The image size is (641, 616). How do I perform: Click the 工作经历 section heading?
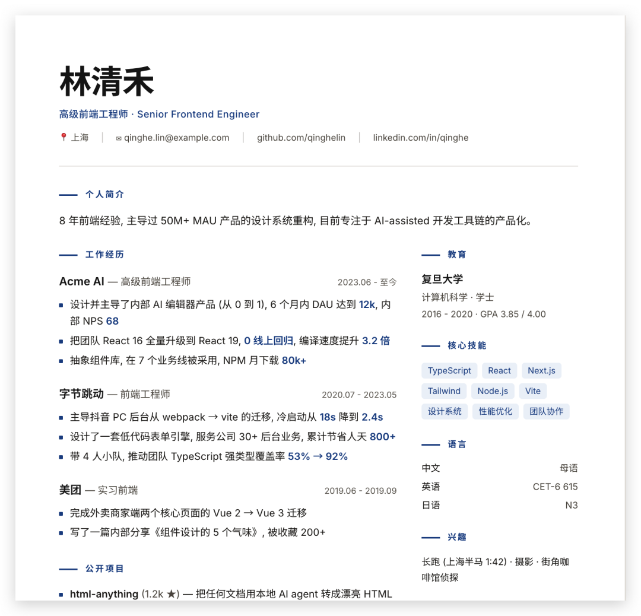(x=104, y=255)
